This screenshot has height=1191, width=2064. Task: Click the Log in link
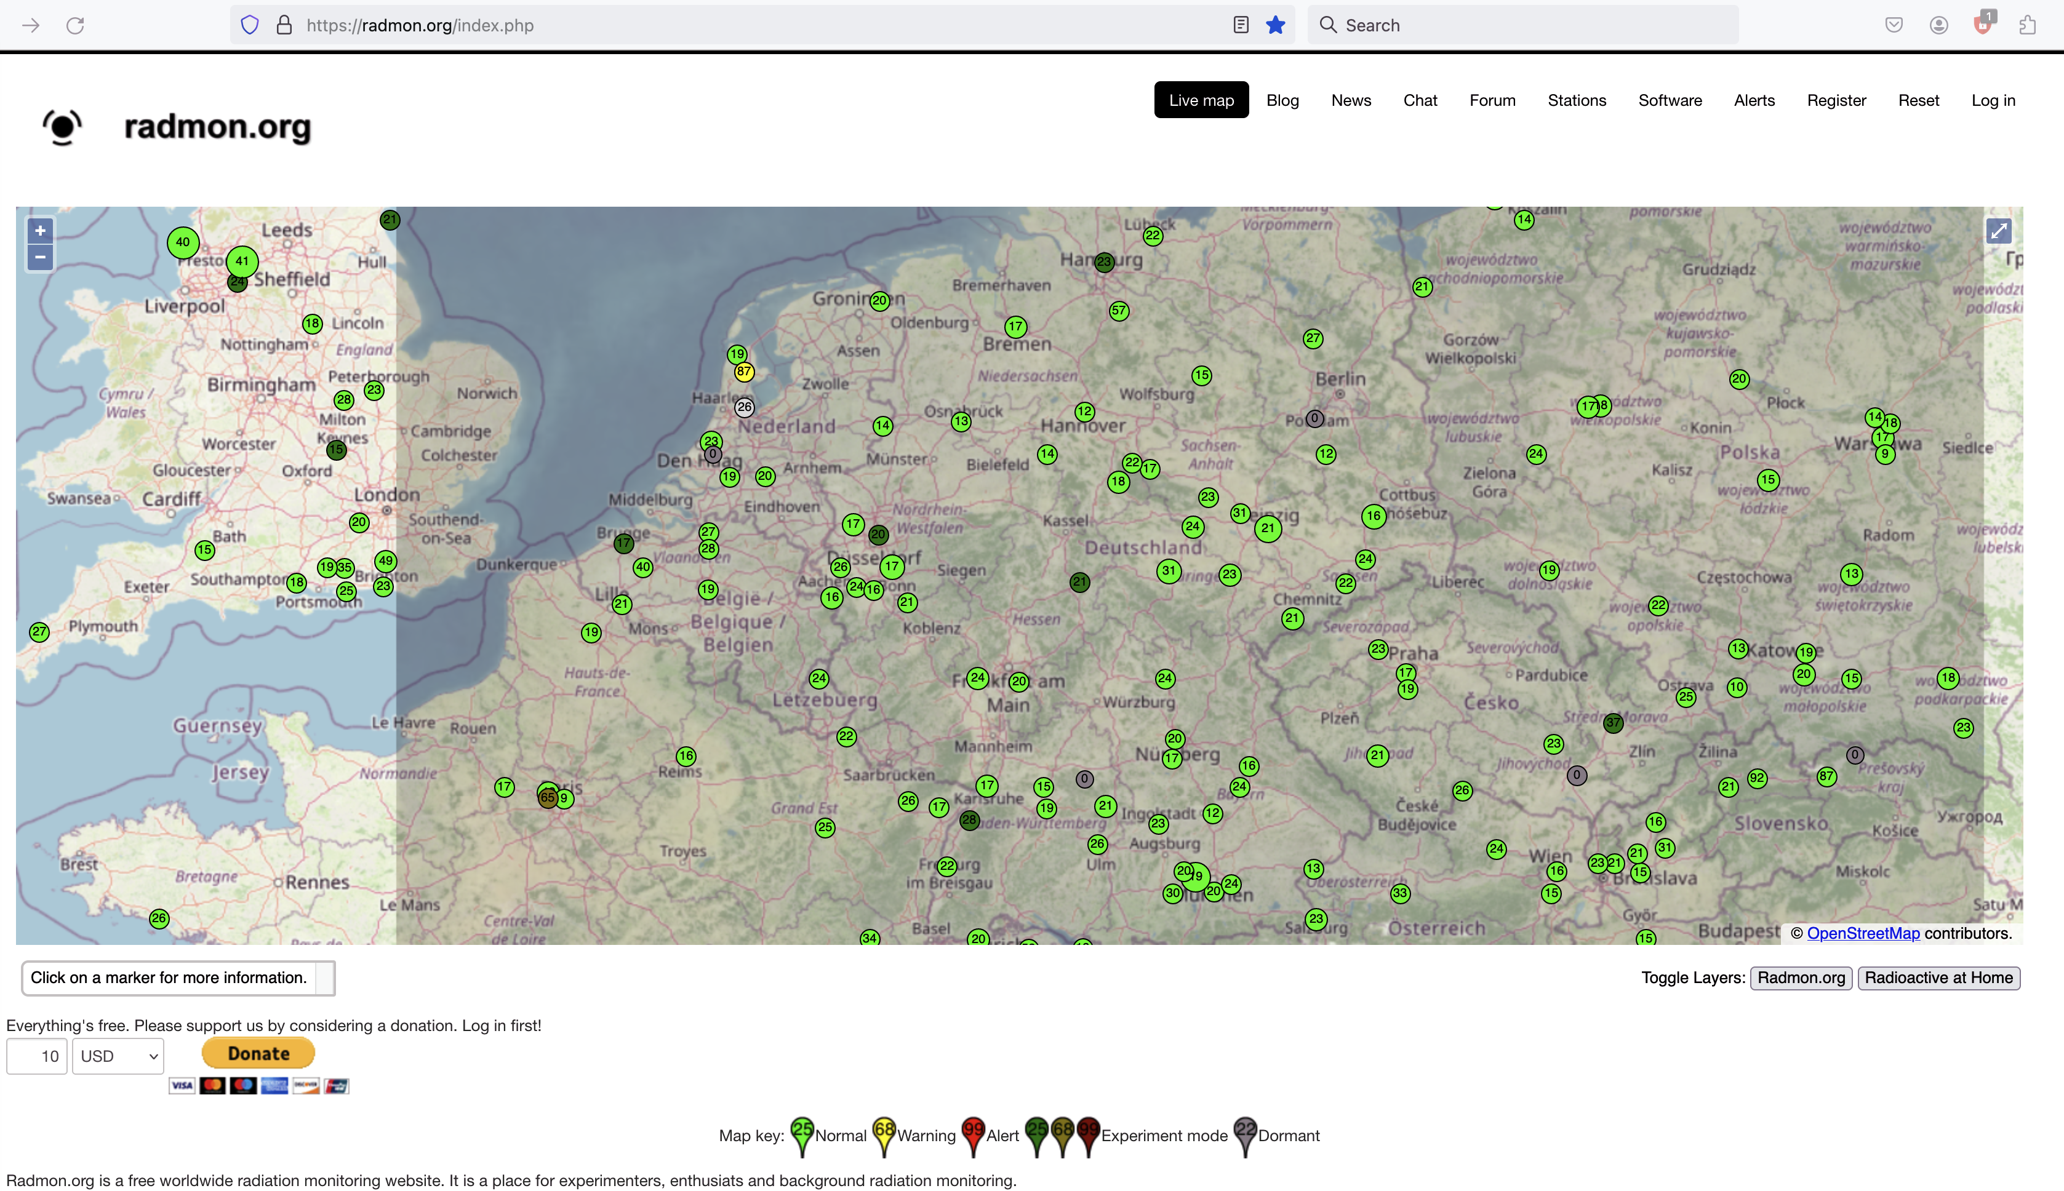(1993, 100)
